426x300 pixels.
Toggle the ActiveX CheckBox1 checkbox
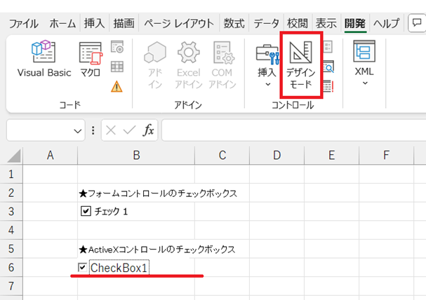pyautogui.click(x=83, y=268)
